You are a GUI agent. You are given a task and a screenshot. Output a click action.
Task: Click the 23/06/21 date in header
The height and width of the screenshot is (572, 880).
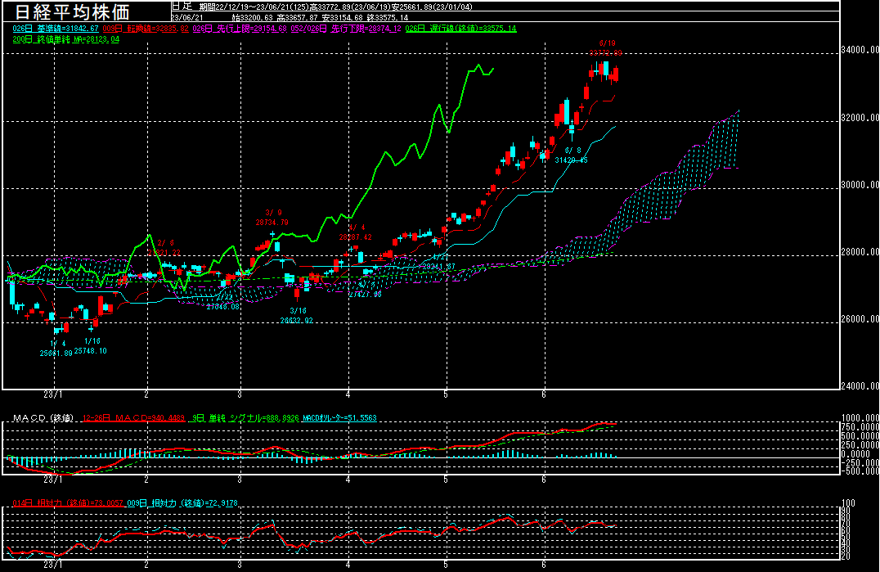point(187,17)
